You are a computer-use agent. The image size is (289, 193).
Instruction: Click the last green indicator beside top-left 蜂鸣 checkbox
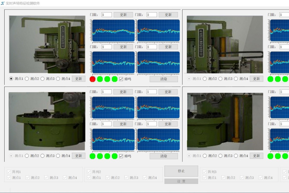coord(115,79)
